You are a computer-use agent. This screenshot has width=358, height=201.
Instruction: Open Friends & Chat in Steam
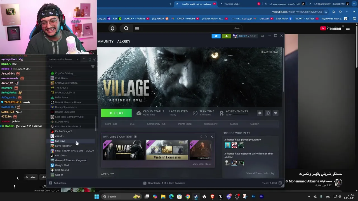tap(272, 183)
